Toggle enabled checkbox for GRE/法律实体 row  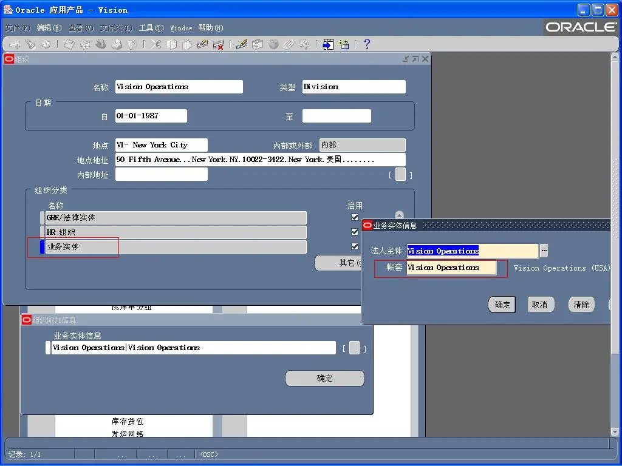pyautogui.click(x=355, y=217)
